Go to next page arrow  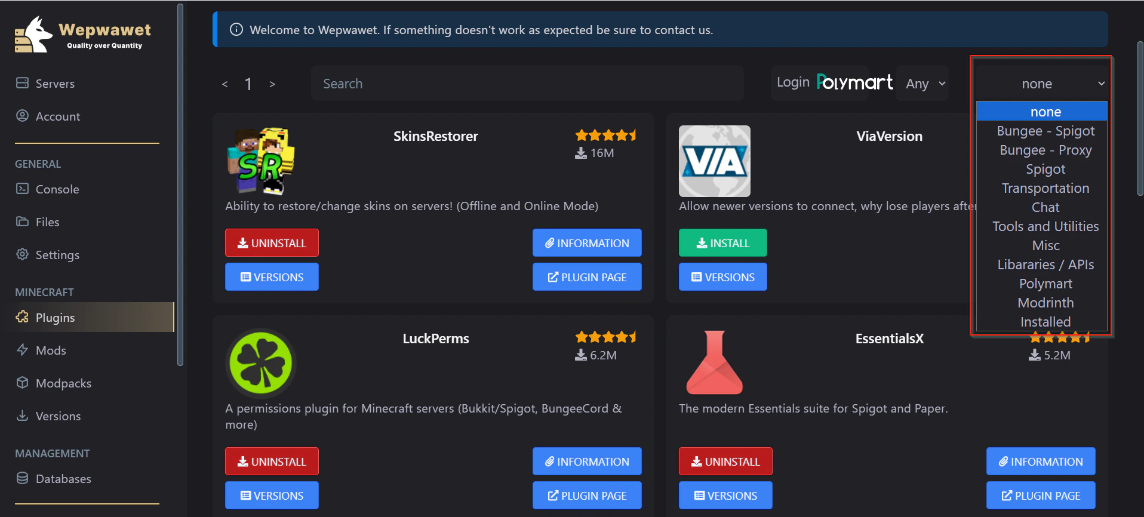[x=272, y=84]
